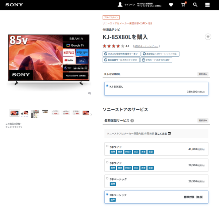Click the 標準付属（無償） text

pyautogui.click(x=193, y=197)
